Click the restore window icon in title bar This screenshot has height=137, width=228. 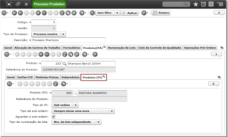(18, 4)
